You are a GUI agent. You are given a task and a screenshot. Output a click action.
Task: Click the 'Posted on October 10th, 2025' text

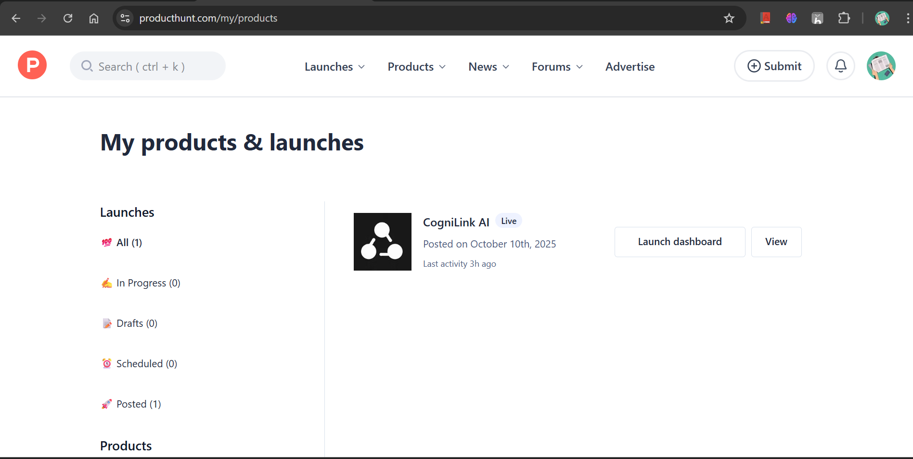click(489, 244)
